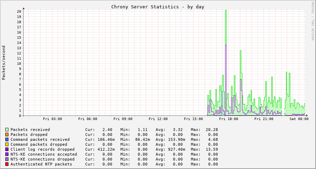Screen dimensions: 316x169
Task: Click the Command packets received Min value 86.42m
Action: (x=143, y=139)
